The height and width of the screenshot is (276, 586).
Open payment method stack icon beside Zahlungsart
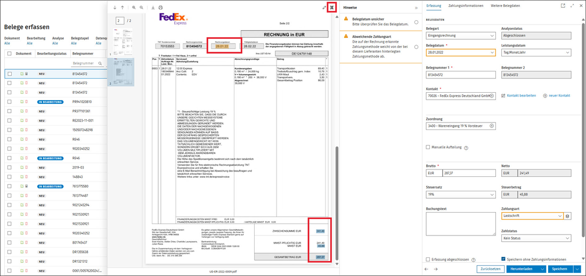point(567,216)
